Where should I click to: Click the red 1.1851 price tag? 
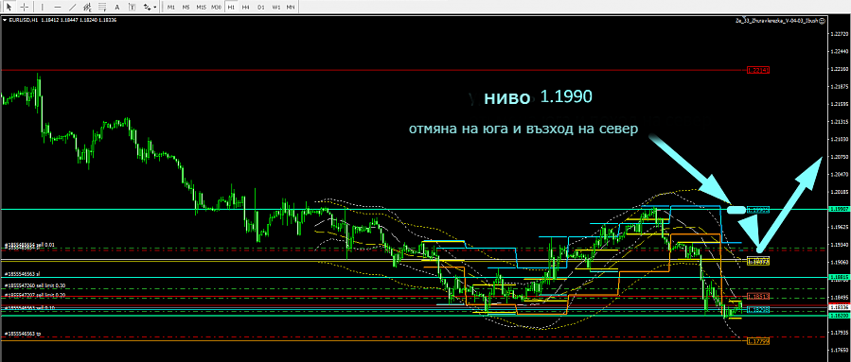pos(758,297)
